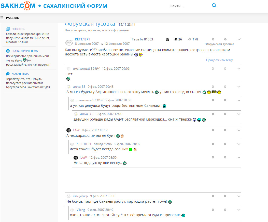Upvote aniva-33 reply about маркошки
The width and height of the screenshot is (268, 222).
pos(213,114)
